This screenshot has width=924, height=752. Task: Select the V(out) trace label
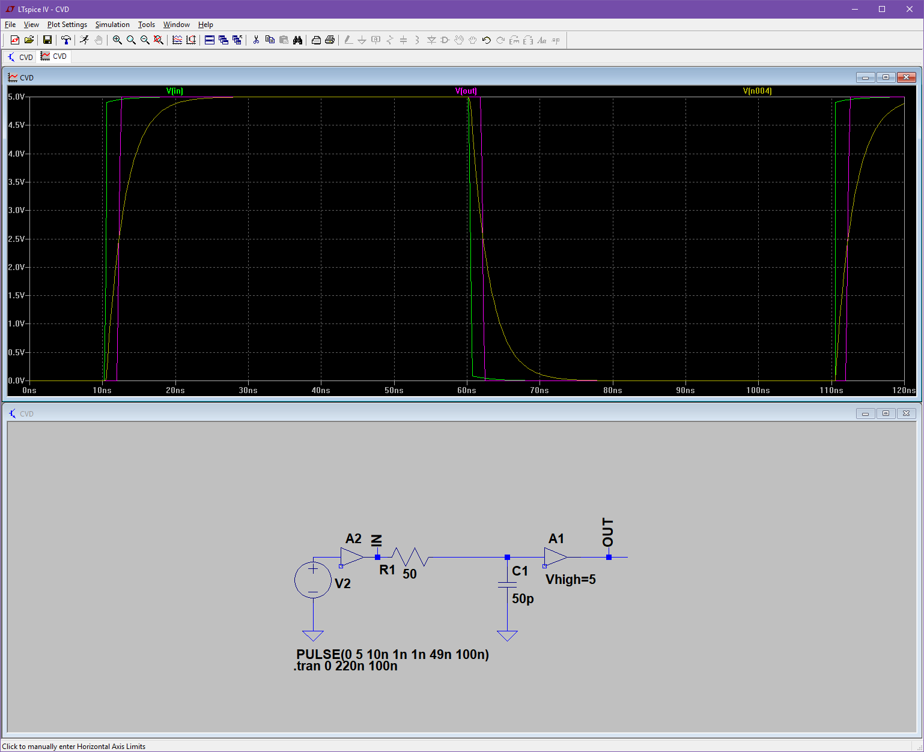click(466, 91)
